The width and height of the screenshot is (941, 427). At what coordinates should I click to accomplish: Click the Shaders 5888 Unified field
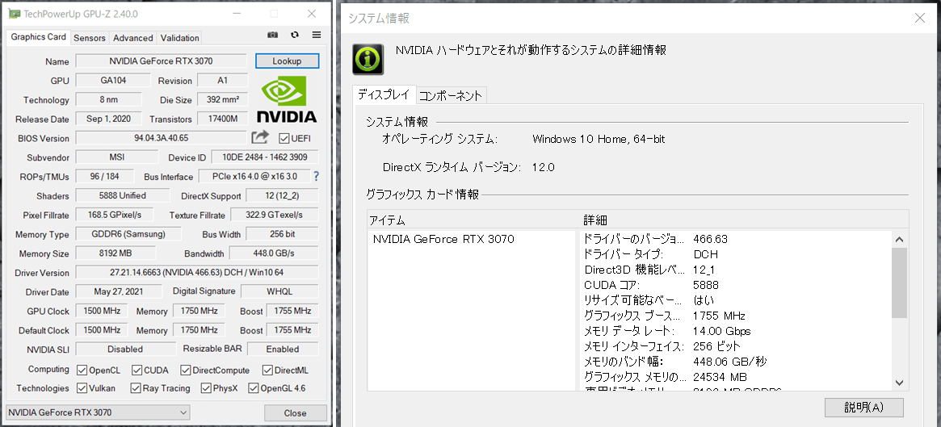click(x=122, y=195)
